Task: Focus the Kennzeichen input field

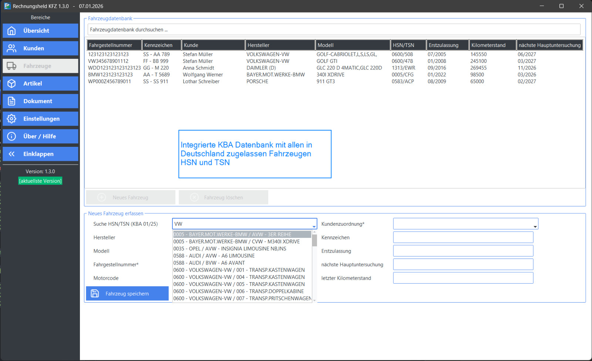Action: pyautogui.click(x=463, y=237)
